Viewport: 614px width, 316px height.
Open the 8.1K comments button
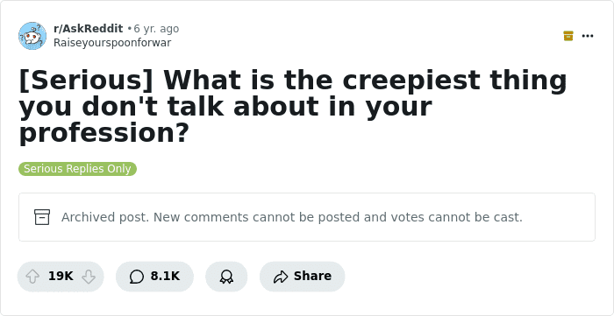pos(154,277)
